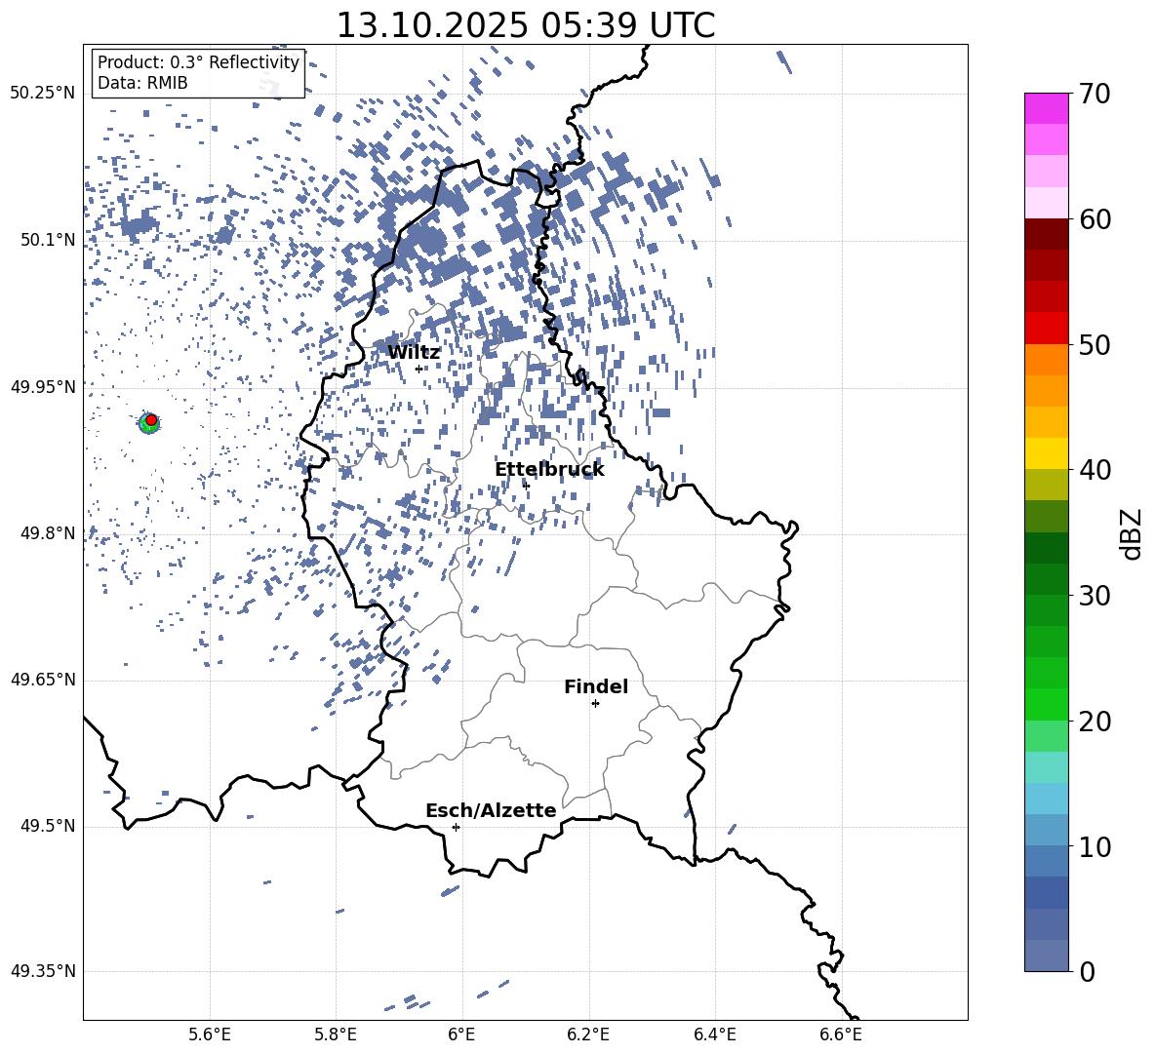Click the 'Data: RMIB' text
The width and height of the screenshot is (1155, 1054).
pos(142,83)
